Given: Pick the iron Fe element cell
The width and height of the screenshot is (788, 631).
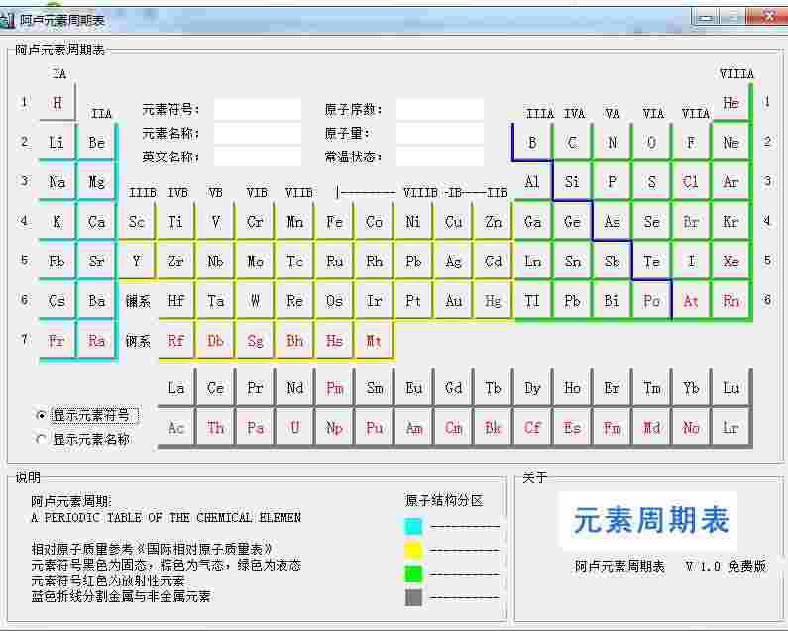Looking at the screenshot, I should pos(335,222).
